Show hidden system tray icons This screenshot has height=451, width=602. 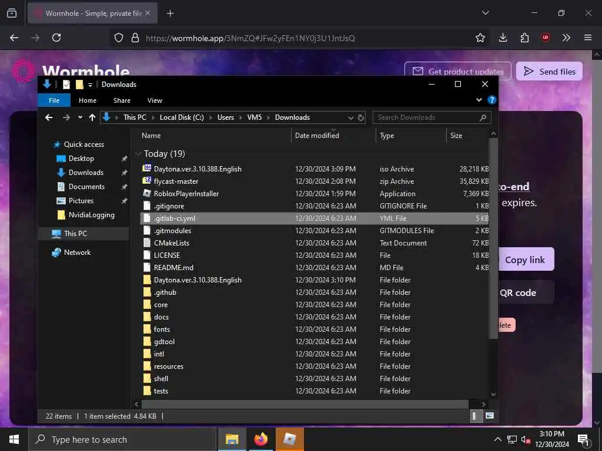(497, 439)
